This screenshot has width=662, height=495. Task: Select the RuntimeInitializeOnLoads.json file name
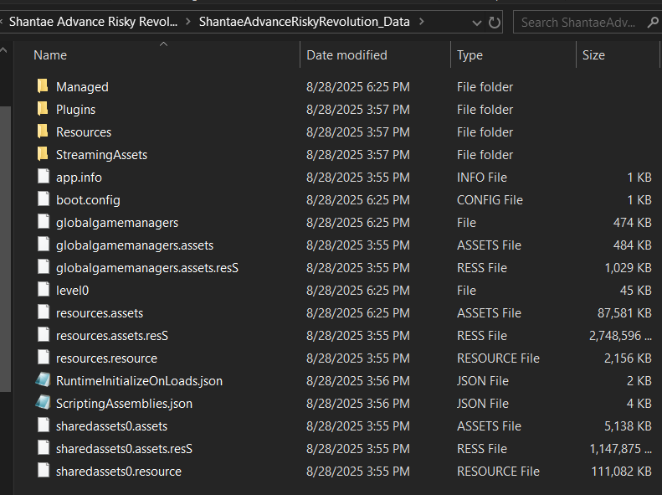tap(139, 381)
